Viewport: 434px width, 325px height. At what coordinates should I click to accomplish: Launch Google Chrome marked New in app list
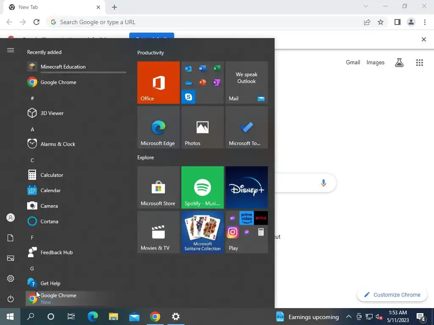(76, 298)
